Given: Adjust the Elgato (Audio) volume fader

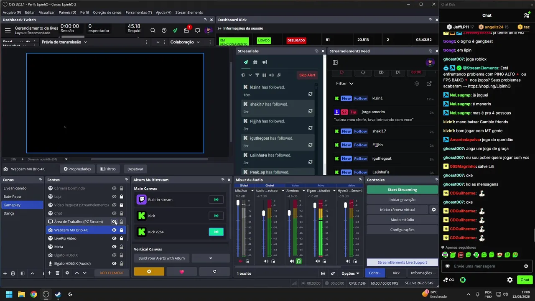Looking at the screenshot, I should (x=315, y=205).
